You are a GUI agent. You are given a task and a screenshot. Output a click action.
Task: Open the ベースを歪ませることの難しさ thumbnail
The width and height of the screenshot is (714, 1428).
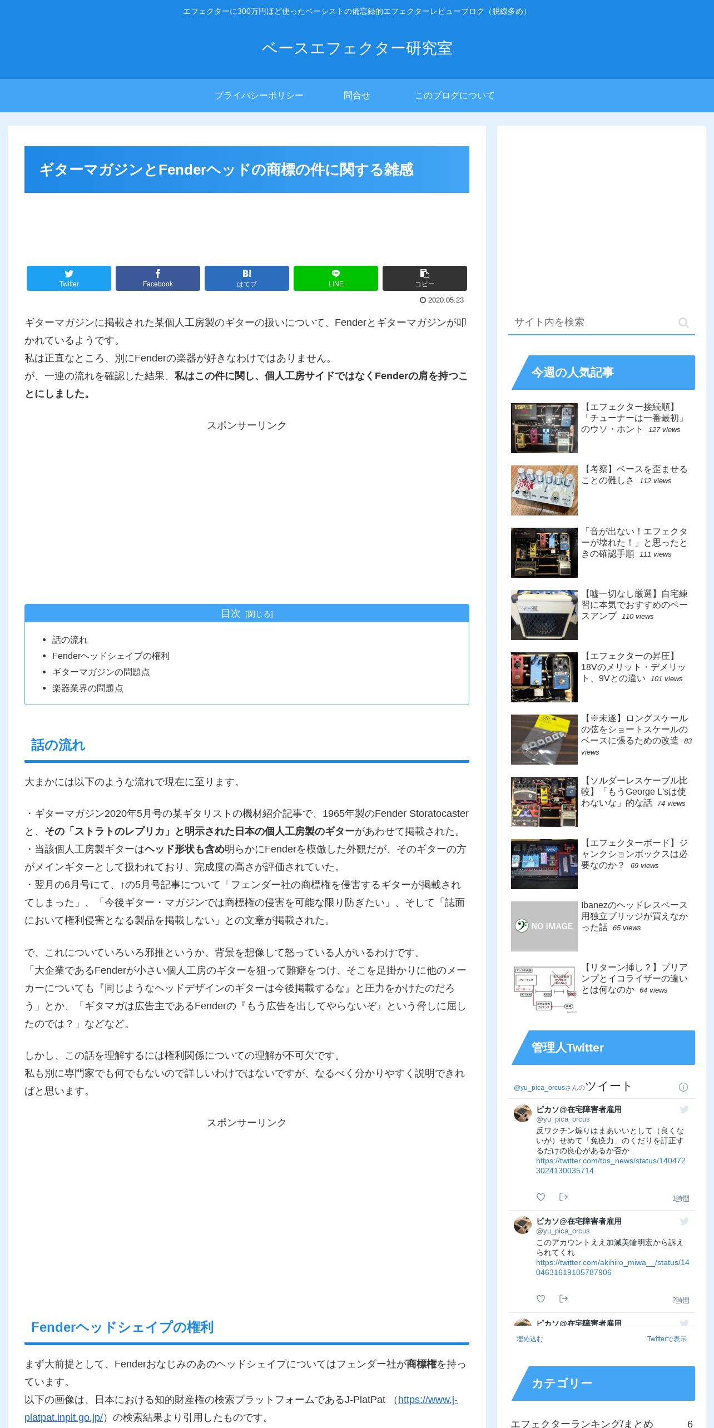click(544, 490)
